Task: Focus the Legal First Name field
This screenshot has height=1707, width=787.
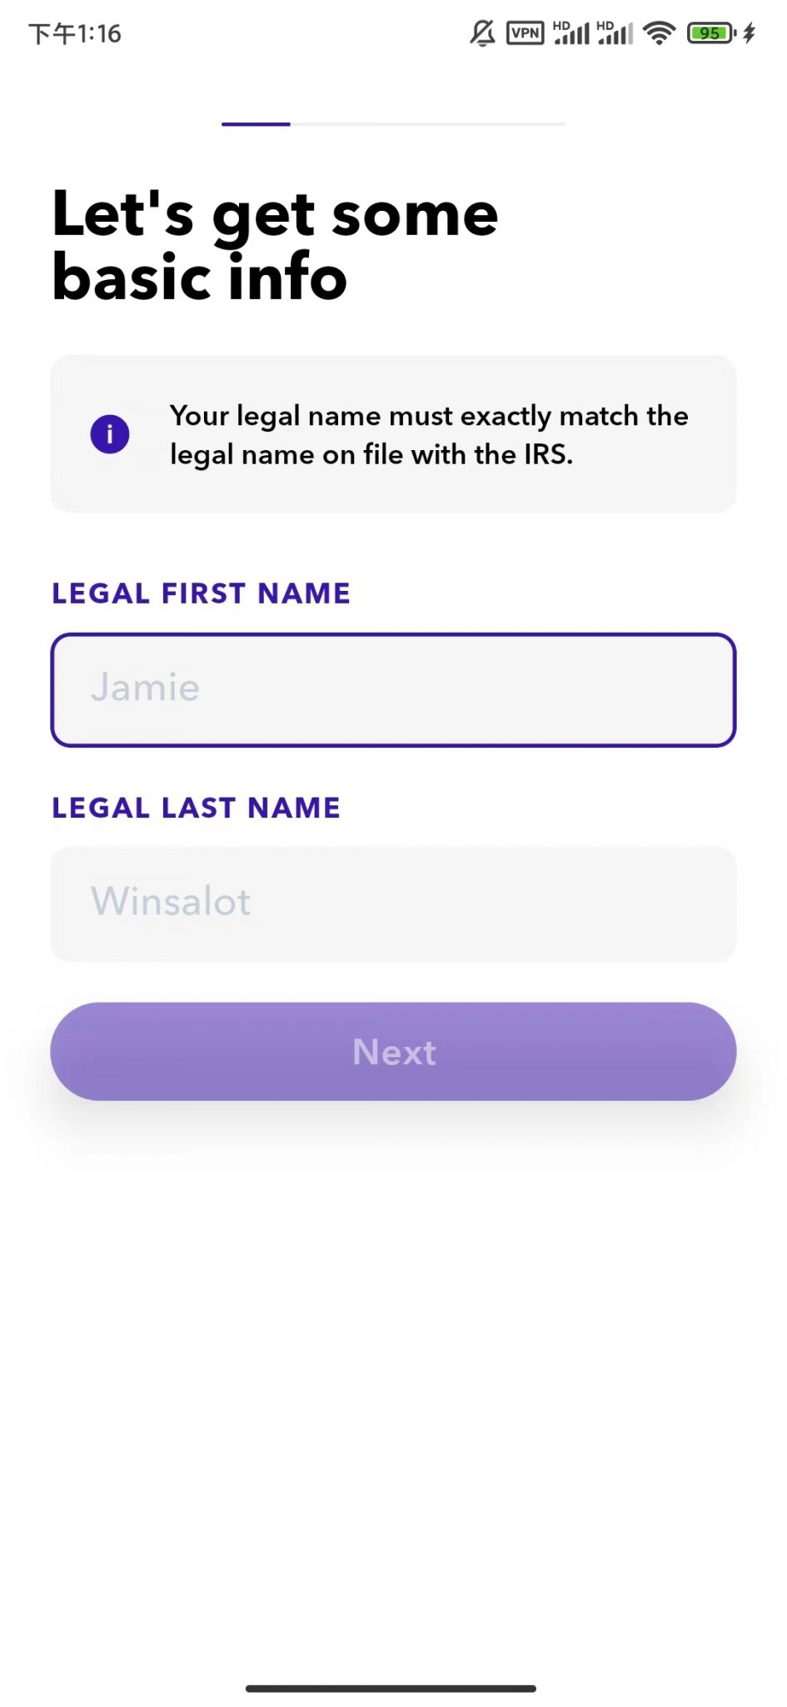Action: 393,690
